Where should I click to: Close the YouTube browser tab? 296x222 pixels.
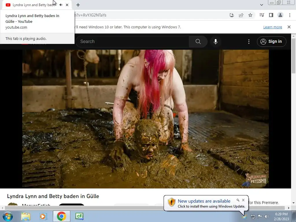click(67, 5)
